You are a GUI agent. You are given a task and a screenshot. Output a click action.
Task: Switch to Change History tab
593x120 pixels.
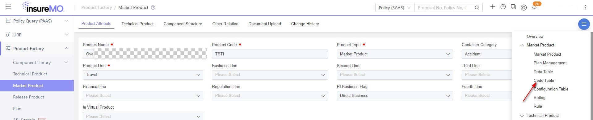[305, 24]
